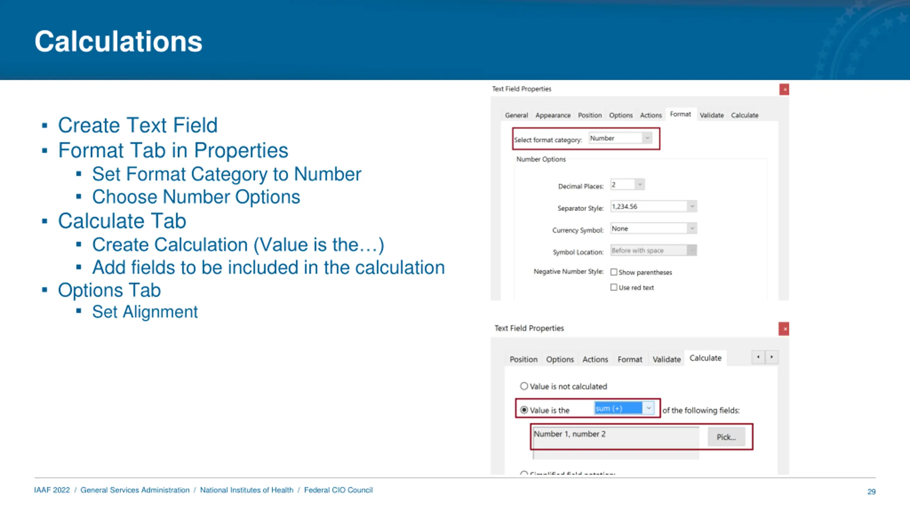Open the sum (+) calculation dropdown
This screenshot has width=910, height=512.
point(624,409)
